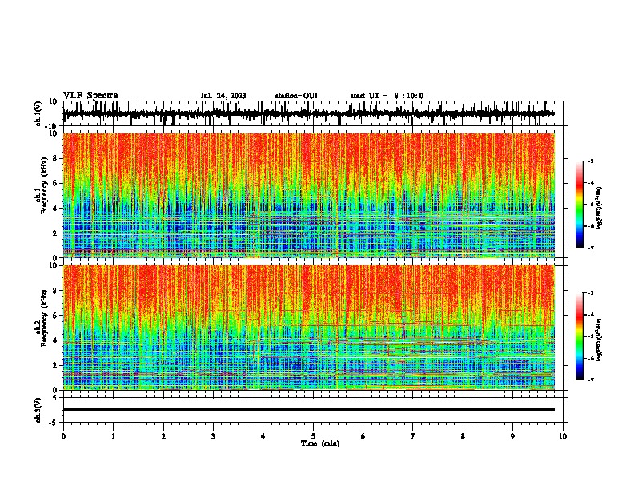The height and width of the screenshot is (489, 634).
Task: Click the "10" label on the time axis
Action: point(563,436)
